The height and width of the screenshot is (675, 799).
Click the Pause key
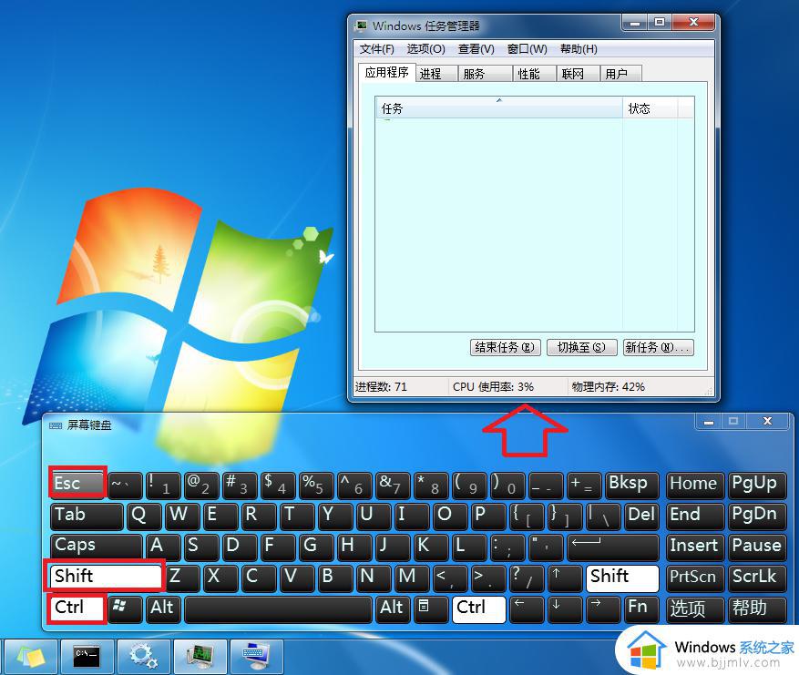tap(757, 547)
